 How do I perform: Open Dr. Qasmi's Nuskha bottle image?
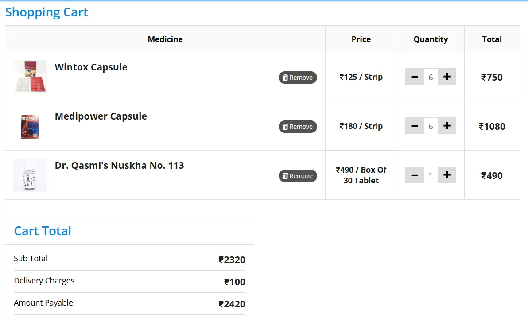[30, 175]
